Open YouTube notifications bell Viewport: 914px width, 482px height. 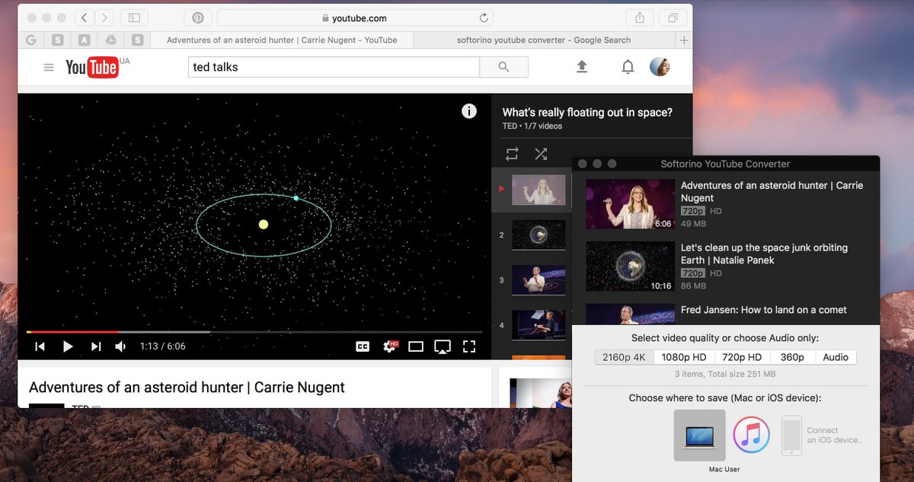coord(628,67)
